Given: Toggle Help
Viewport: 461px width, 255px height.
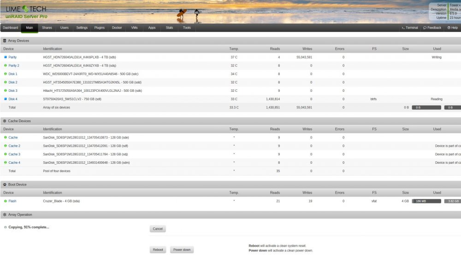Looking at the screenshot, I should click(453, 28).
